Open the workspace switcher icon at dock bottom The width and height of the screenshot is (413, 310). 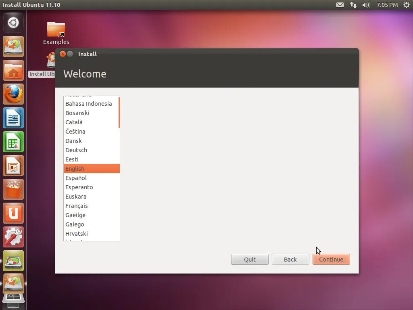click(x=13, y=300)
